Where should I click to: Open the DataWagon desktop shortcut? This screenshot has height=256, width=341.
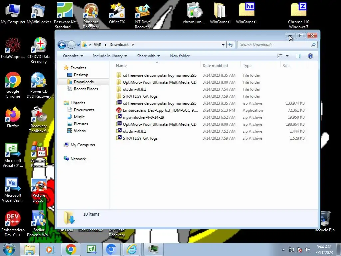coord(13,48)
